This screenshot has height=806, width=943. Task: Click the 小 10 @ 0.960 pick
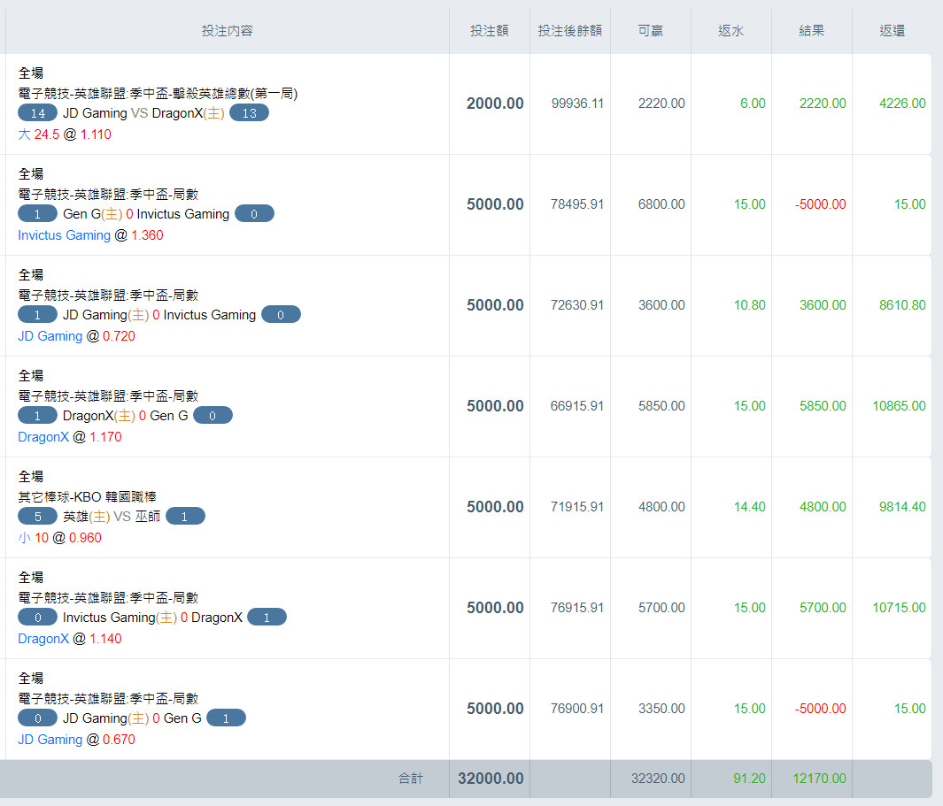(59, 538)
